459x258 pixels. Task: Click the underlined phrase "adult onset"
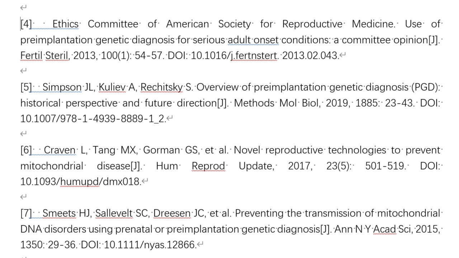[x=253, y=40]
